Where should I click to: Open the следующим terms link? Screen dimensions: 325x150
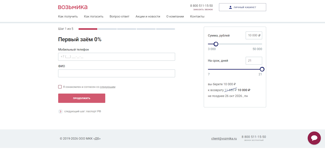pyautogui.click(x=108, y=87)
